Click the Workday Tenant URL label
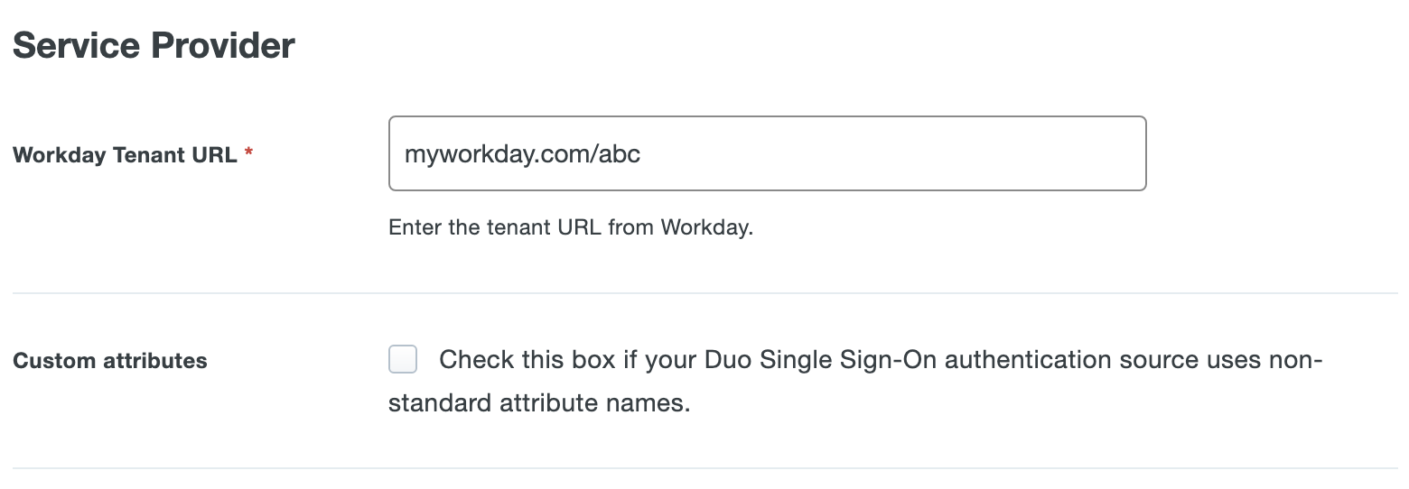Image resolution: width=1409 pixels, height=489 pixels. pyautogui.click(x=125, y=154)
